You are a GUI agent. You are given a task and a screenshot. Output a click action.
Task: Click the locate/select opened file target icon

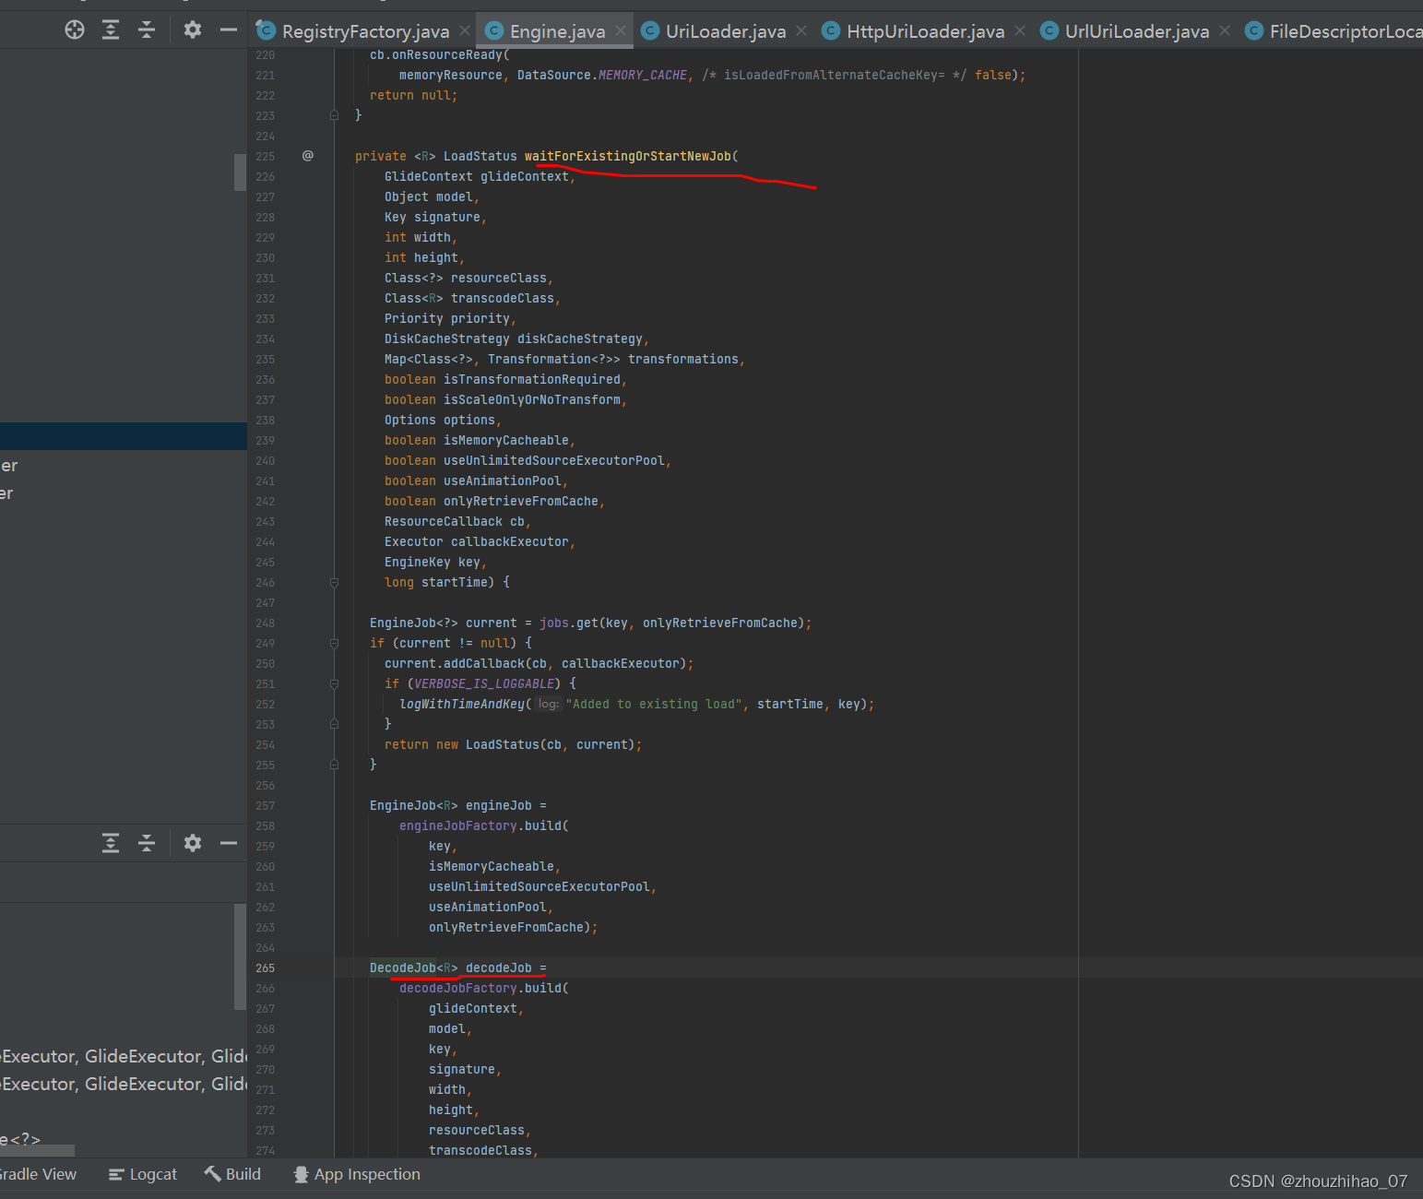click(75, 30)
